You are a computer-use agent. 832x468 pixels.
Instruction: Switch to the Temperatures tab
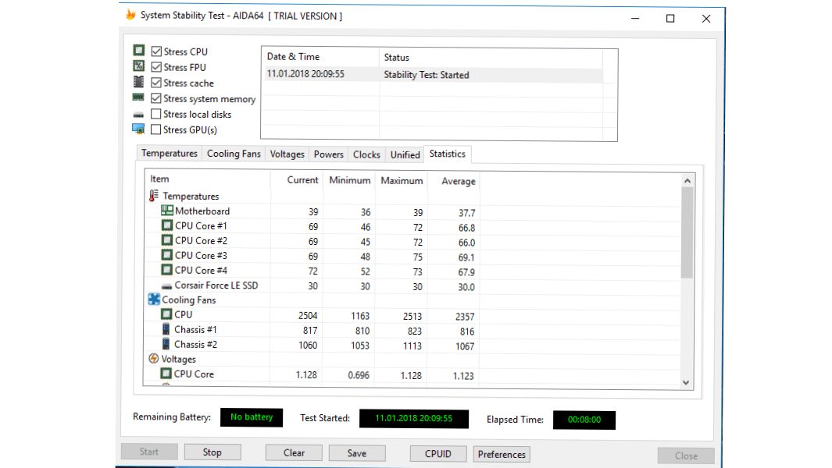[170, 153]
